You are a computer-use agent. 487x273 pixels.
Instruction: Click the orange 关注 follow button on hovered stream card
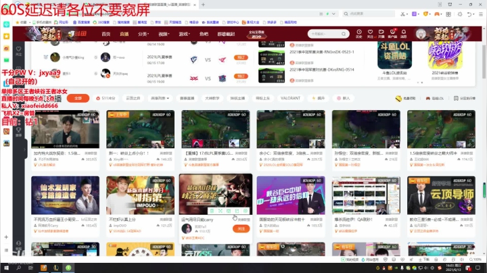[x=241, y=228]
